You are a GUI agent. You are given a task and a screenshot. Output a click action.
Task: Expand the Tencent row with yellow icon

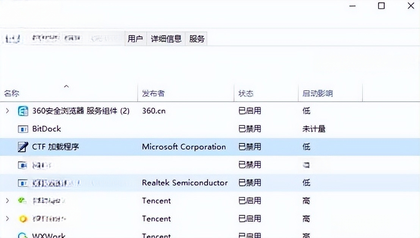8,218
